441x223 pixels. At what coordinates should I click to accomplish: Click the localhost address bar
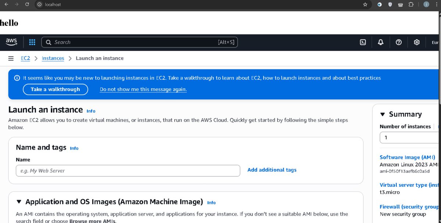[202, 4]
